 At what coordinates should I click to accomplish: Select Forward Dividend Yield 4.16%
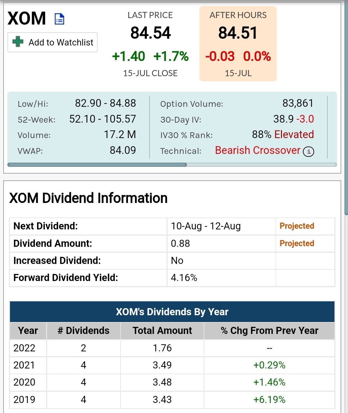184,278
